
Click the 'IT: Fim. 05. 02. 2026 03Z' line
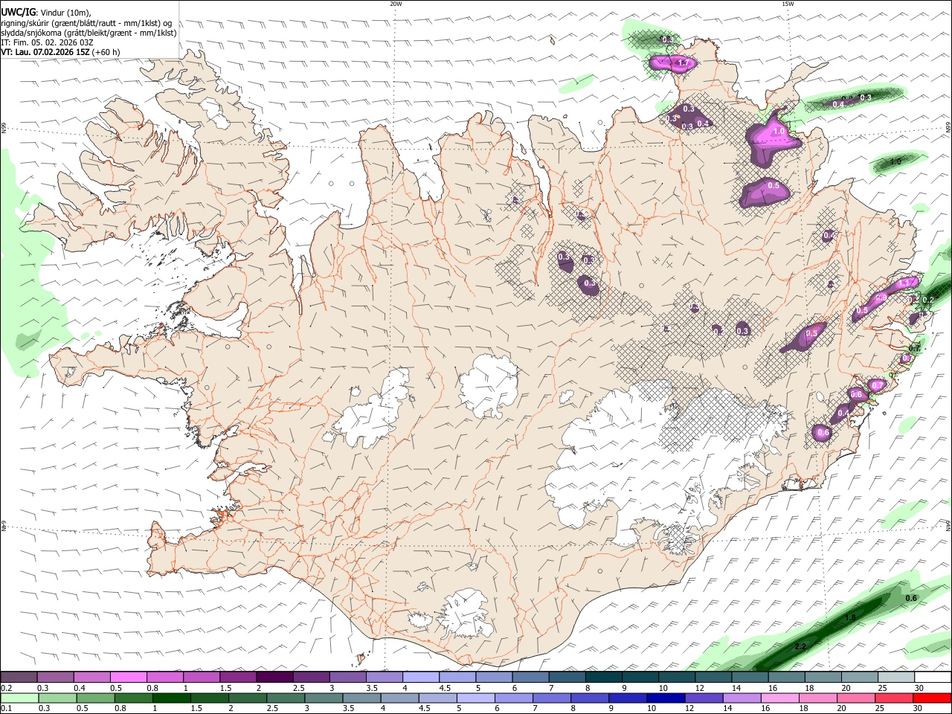click(x=47, y=42)
